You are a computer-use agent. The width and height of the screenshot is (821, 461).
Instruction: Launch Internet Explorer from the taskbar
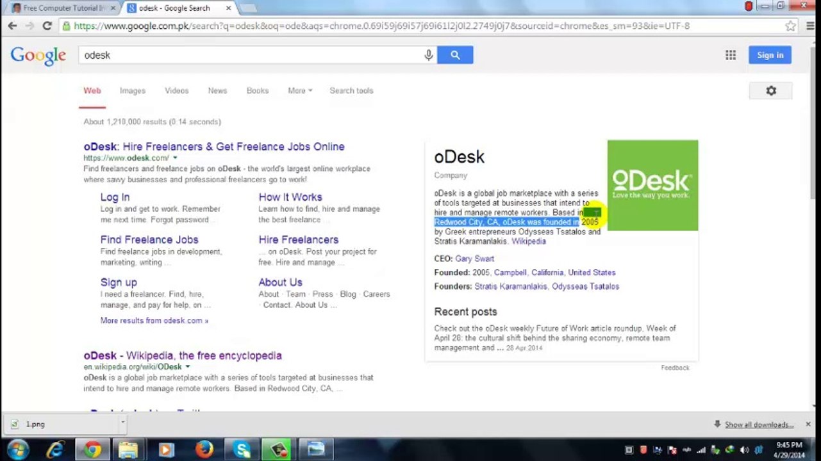pyautogui.click(x=55, y=449)
